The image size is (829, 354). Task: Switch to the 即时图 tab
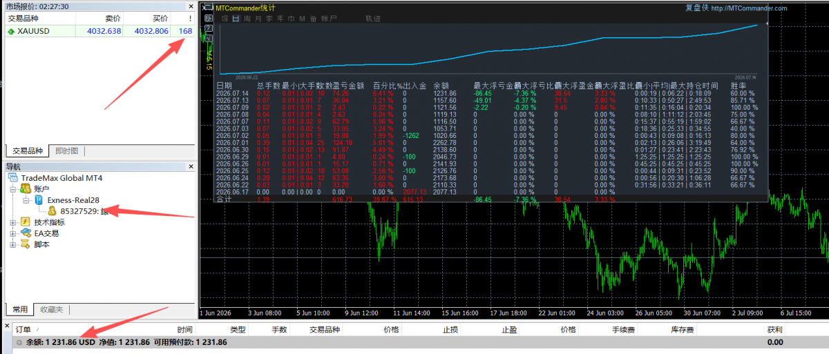coord(67,151)
